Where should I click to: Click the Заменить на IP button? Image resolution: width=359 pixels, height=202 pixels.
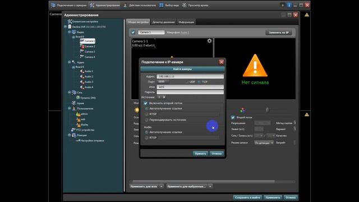[279, 33]
